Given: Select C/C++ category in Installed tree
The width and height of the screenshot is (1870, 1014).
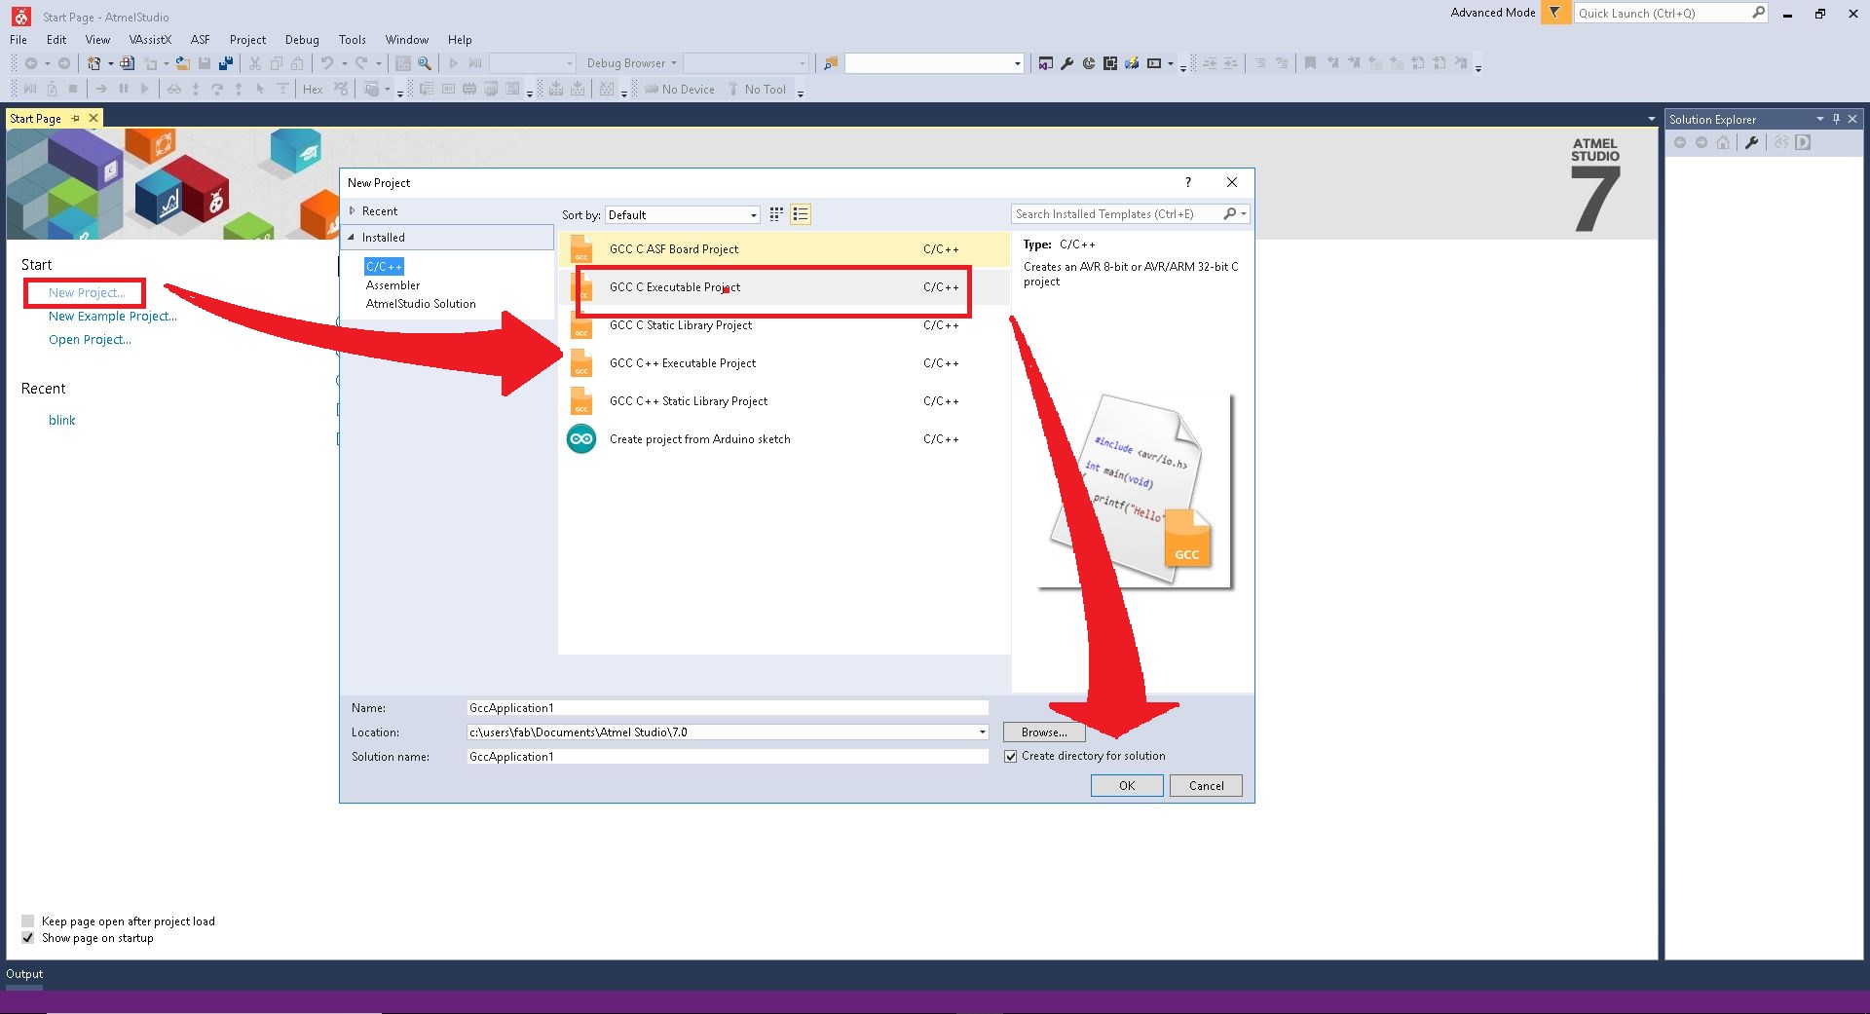Looking at the screenshot, I should (384, 267).
